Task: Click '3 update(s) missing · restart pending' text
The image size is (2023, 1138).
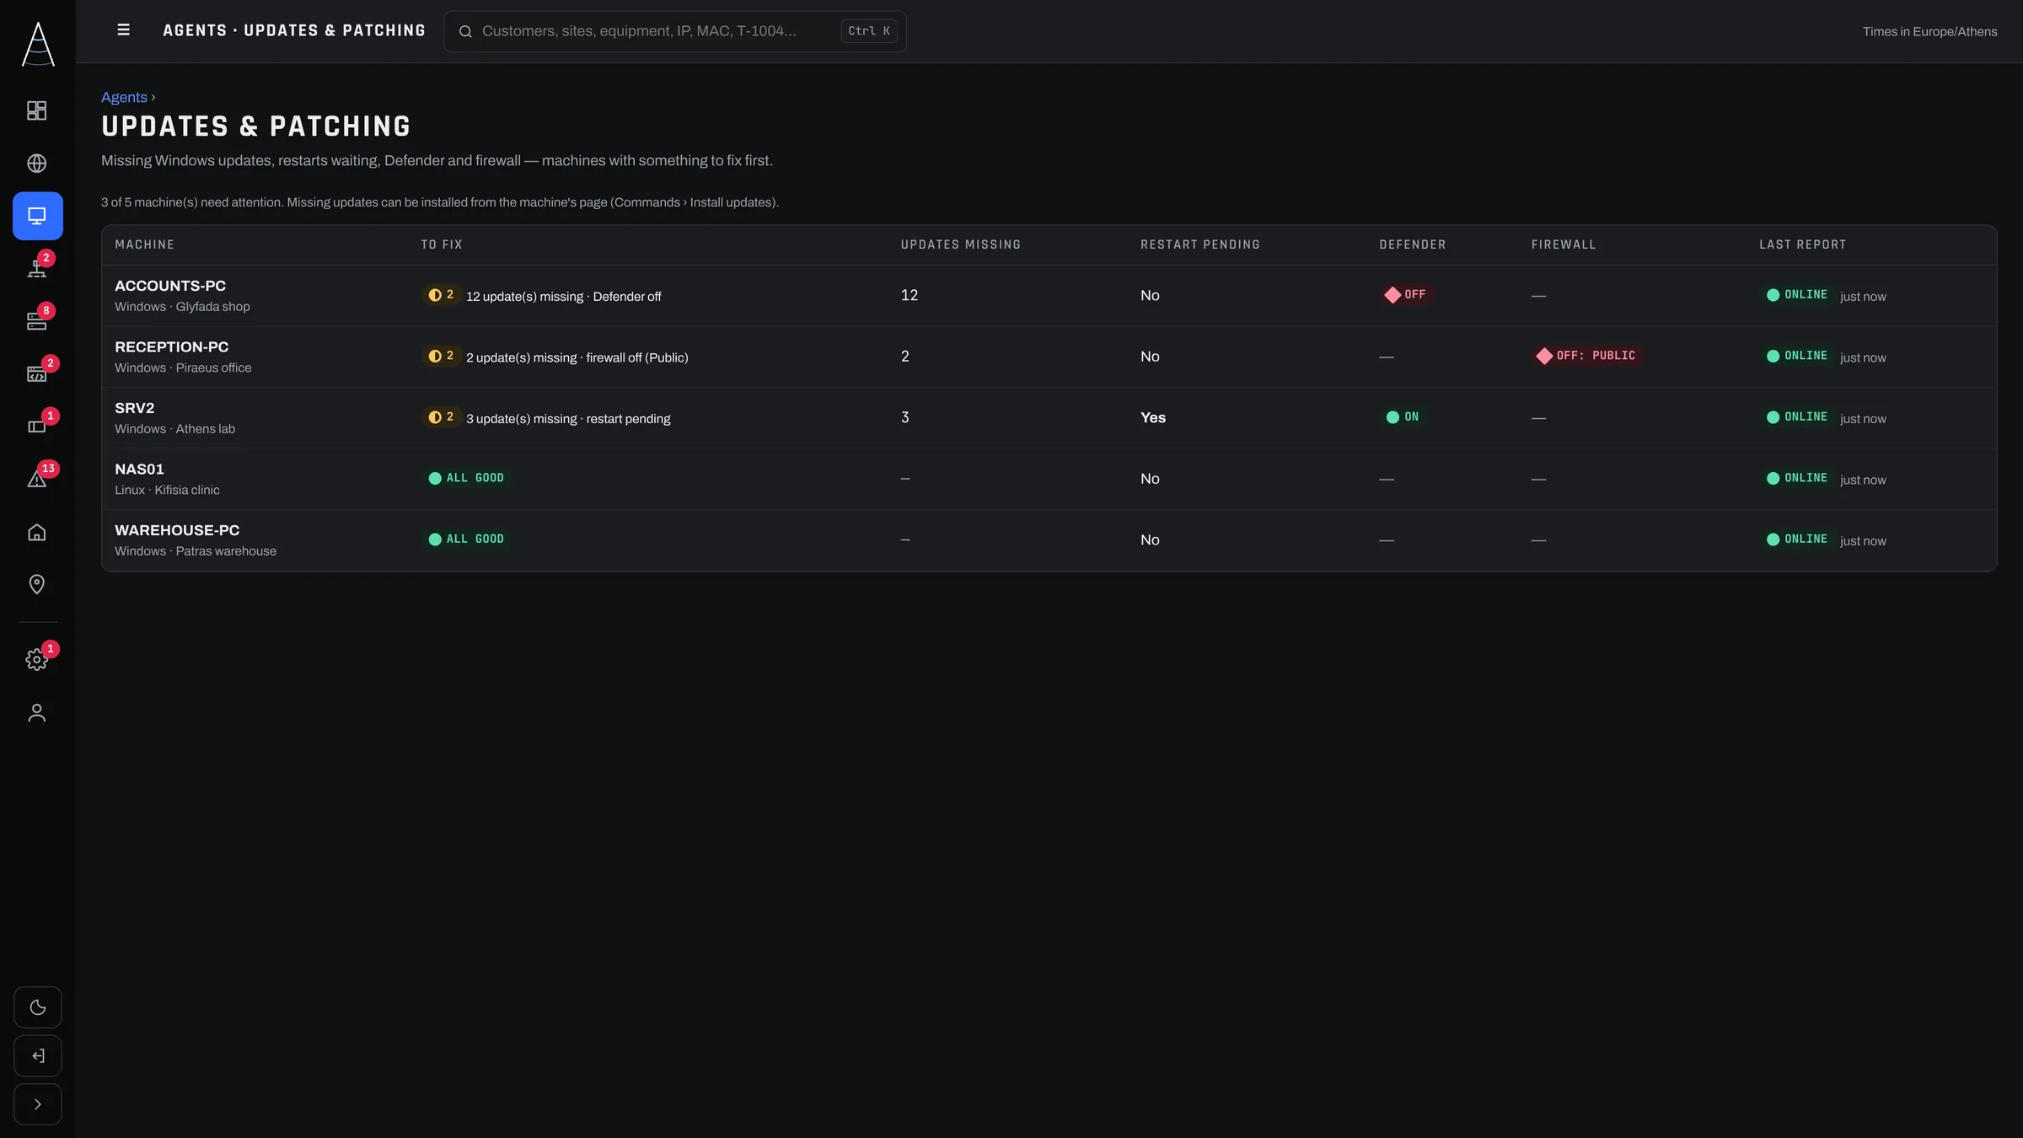Action: click(568, 419)
